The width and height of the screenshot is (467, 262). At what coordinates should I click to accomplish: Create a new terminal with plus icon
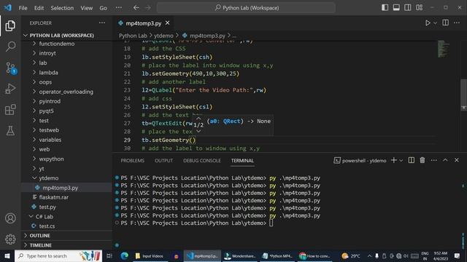(x=394, y=160)
